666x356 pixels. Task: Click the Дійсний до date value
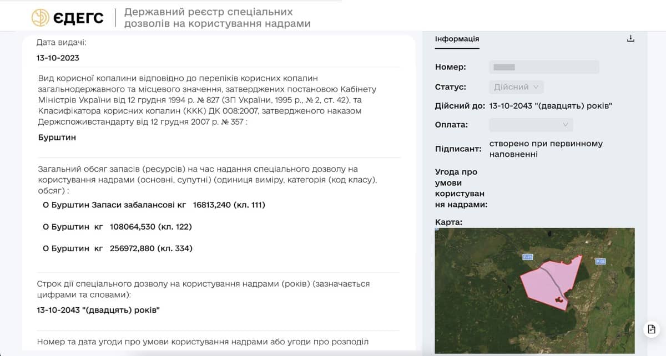click(551, 106)
